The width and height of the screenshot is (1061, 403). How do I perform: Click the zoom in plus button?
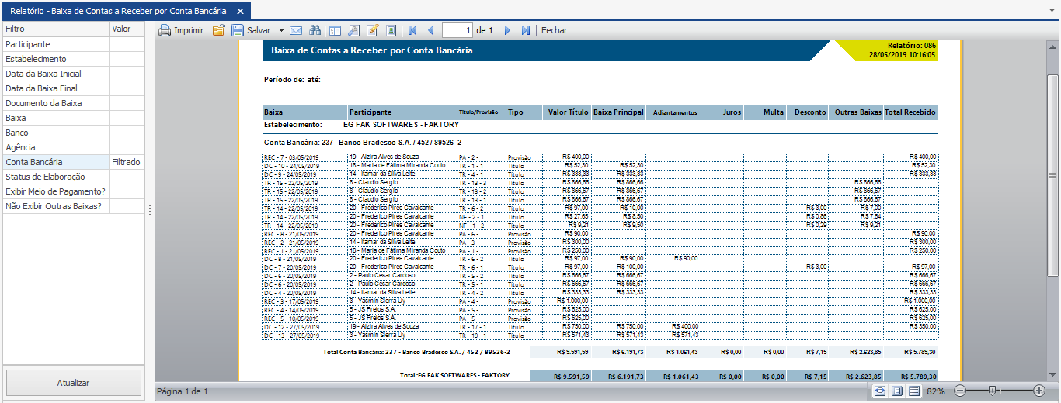[1039, 391]
